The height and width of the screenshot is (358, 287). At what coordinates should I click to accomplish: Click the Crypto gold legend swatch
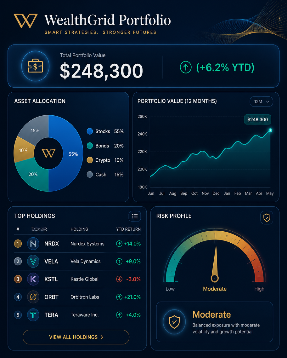[x=90, y=160]
